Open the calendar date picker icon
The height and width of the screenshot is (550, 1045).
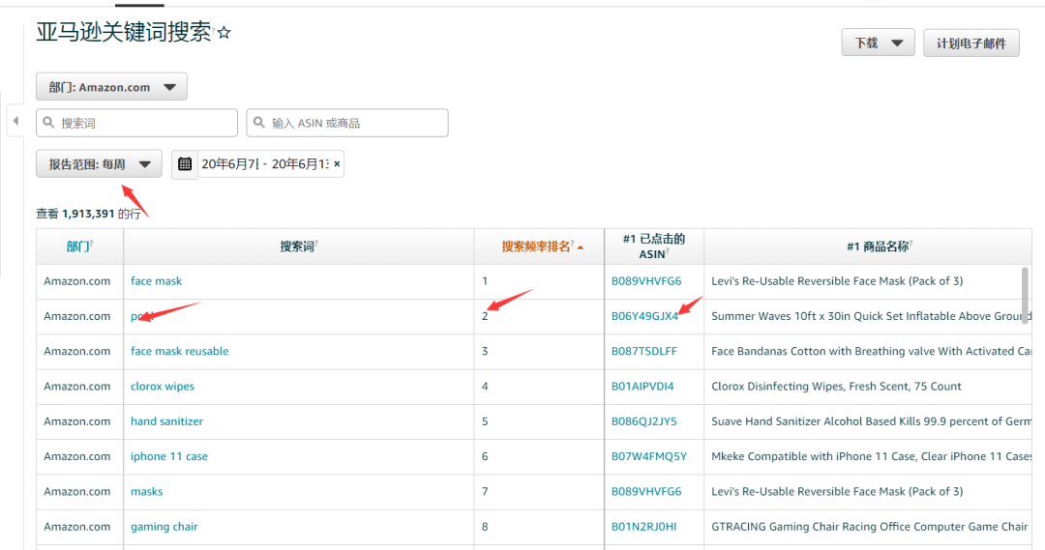(185, 164)
